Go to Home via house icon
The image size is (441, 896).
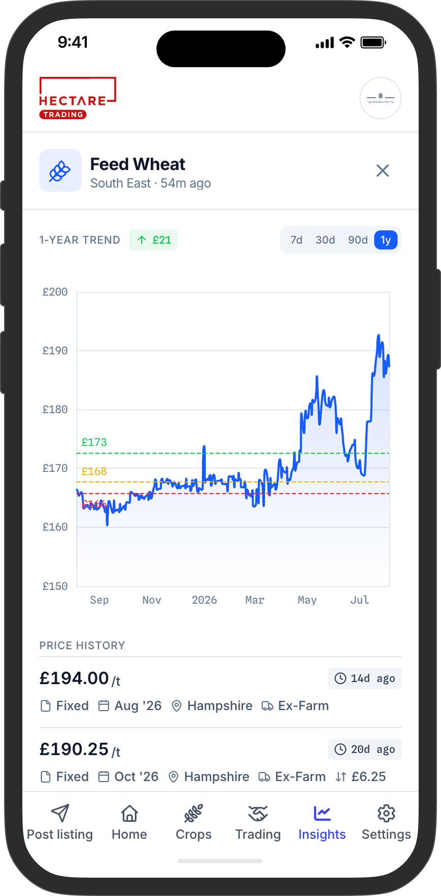point(130,813)
